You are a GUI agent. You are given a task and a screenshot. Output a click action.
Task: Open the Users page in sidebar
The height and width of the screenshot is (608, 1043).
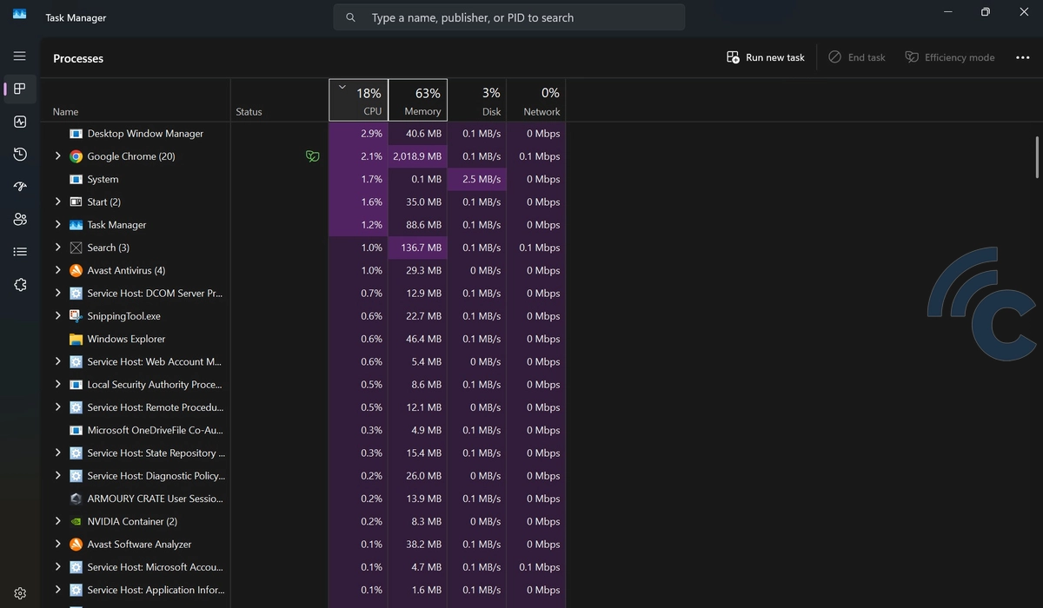20,219
